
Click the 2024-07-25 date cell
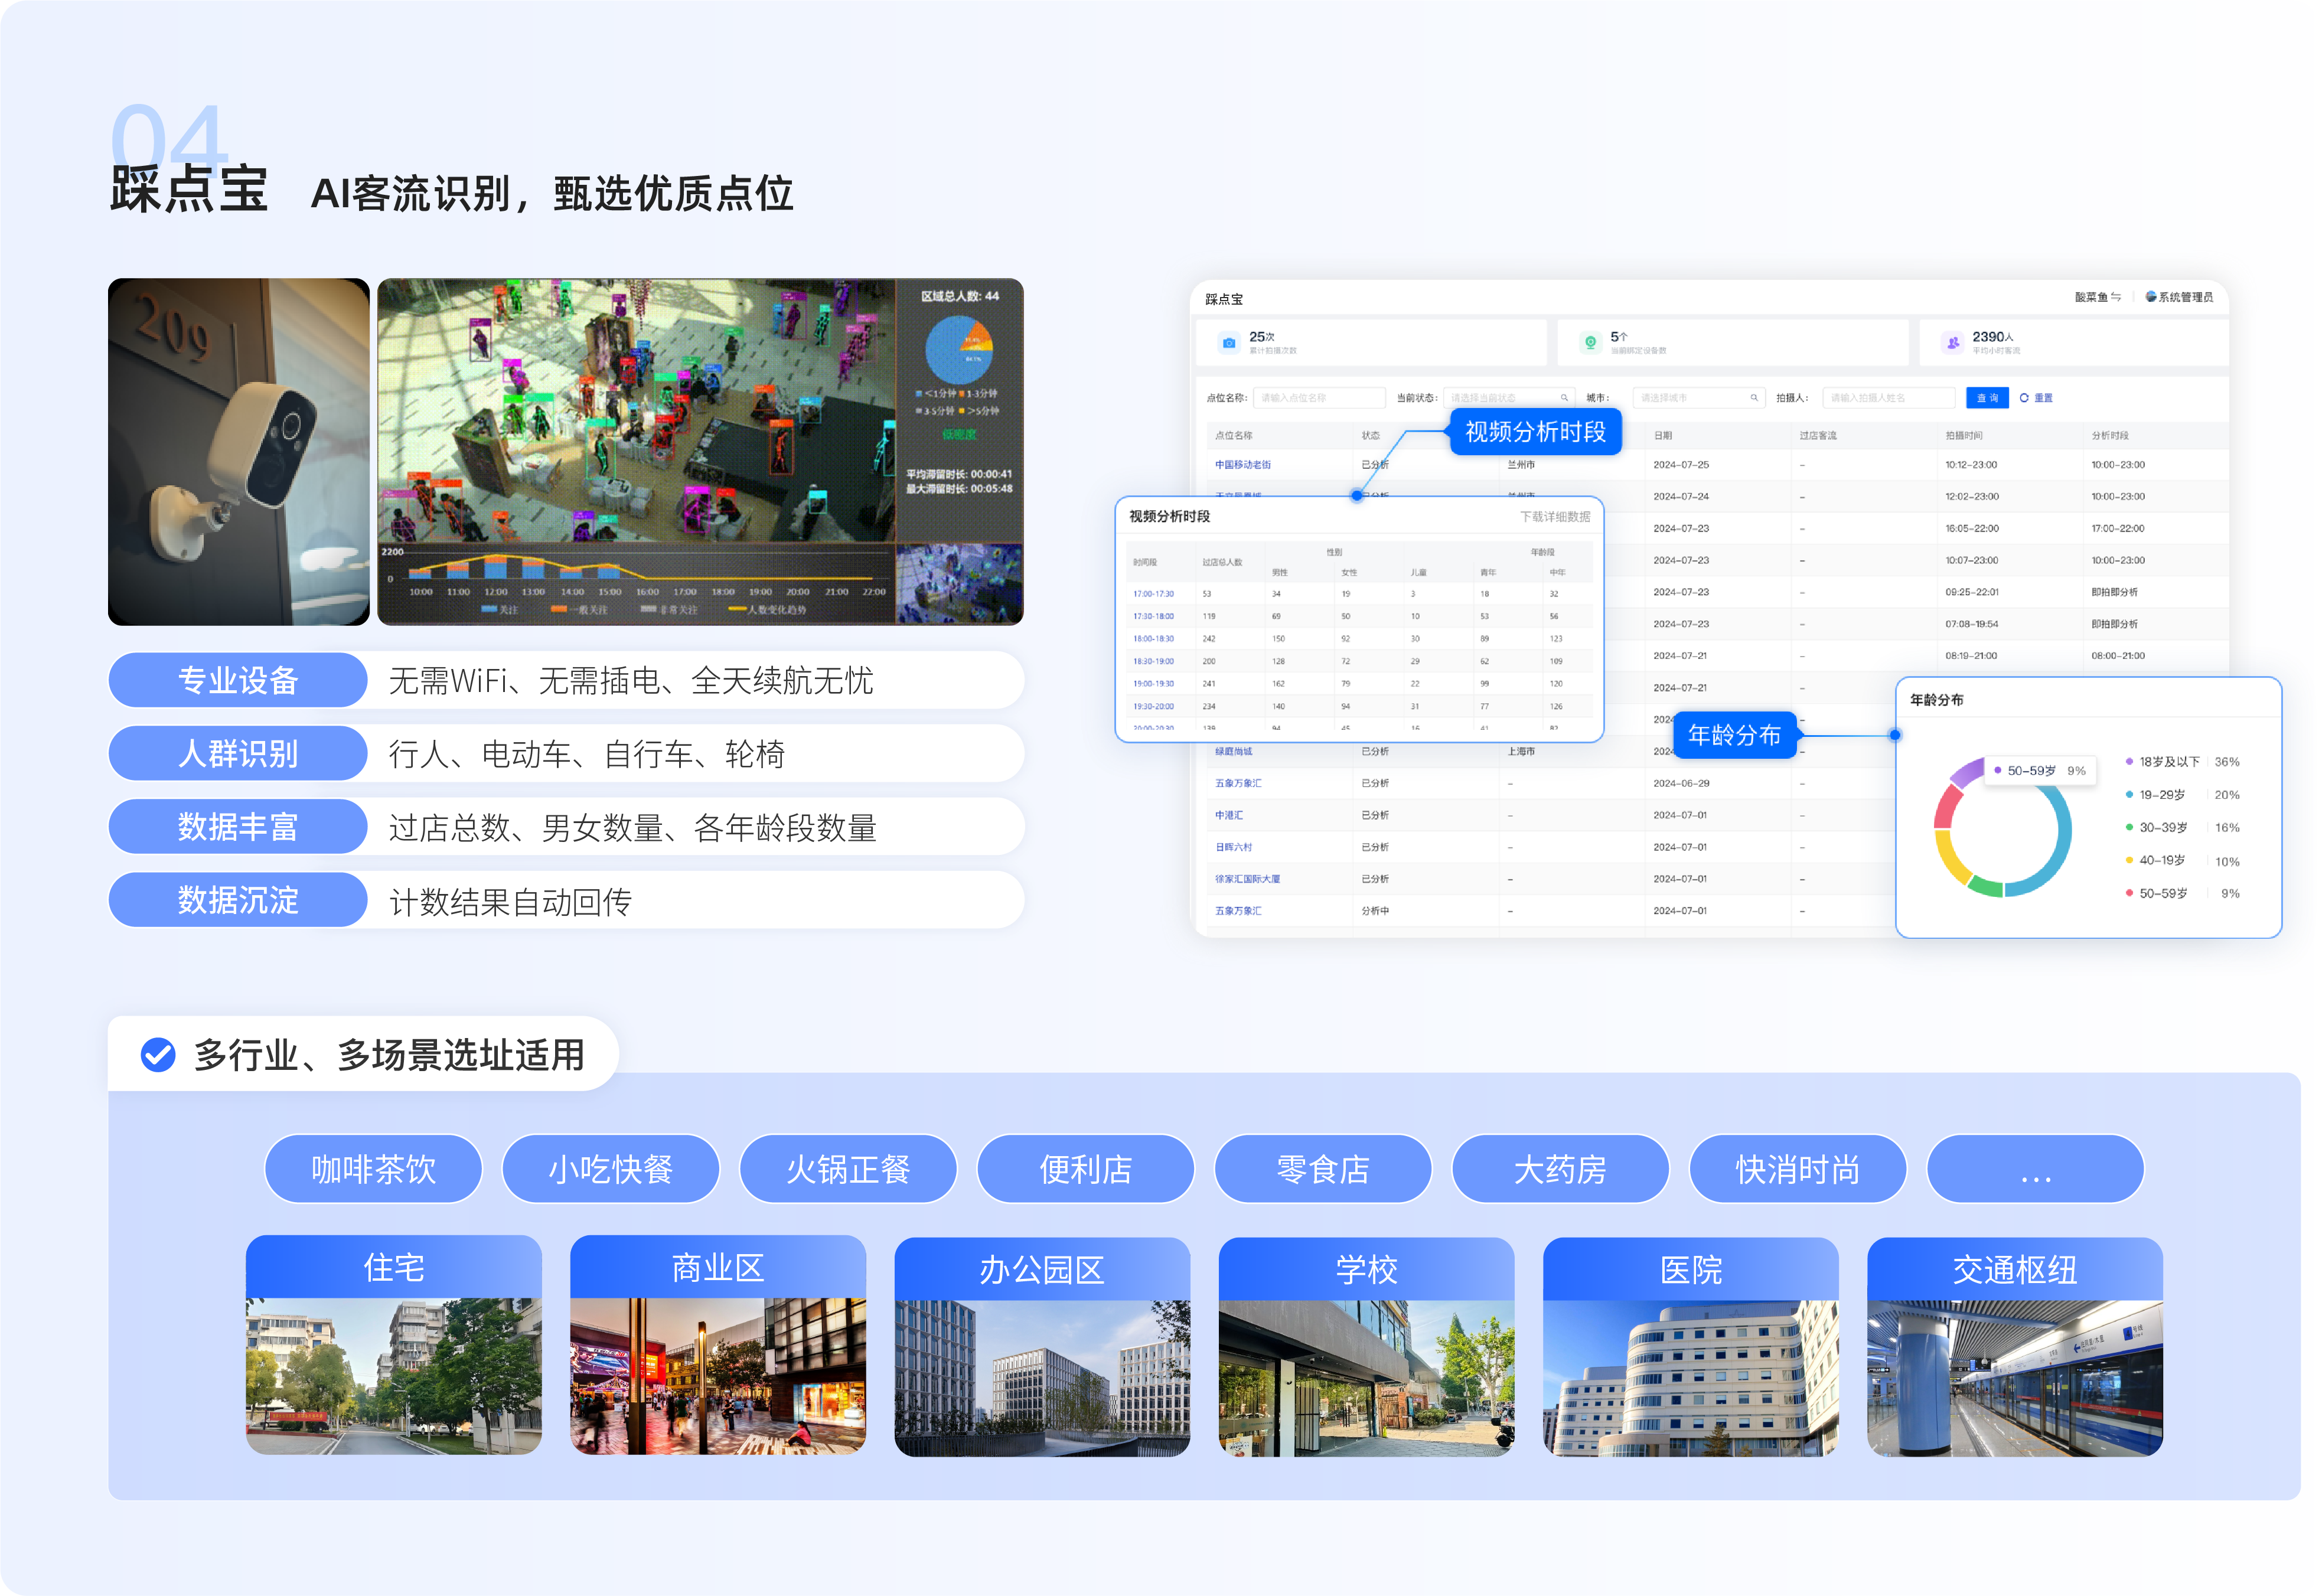pos(1681,465)
